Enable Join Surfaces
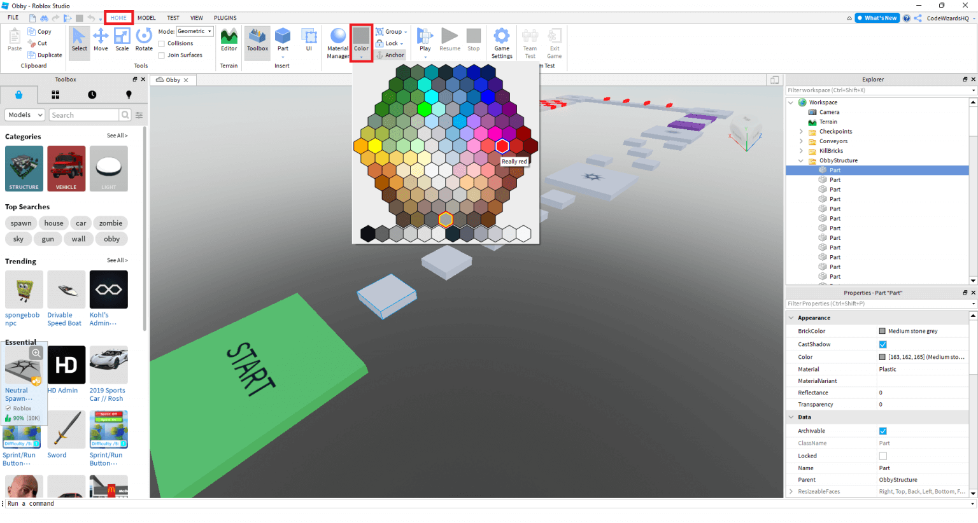The width and height of the screenshot is (978, 523). (x=162, y=55)
